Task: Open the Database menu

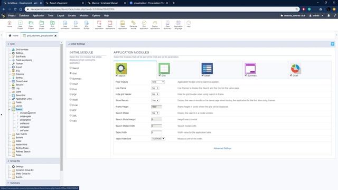Action: (x=24, y=15)
